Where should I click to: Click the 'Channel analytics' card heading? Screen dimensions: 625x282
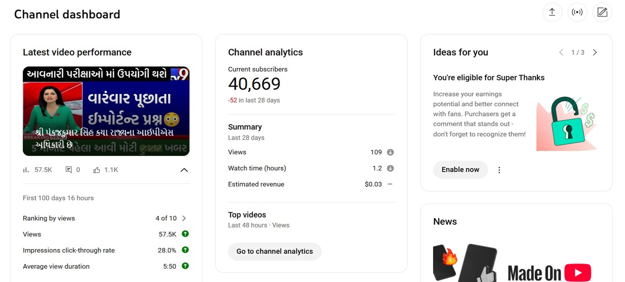pyautogui.click(x=265, y=52)
